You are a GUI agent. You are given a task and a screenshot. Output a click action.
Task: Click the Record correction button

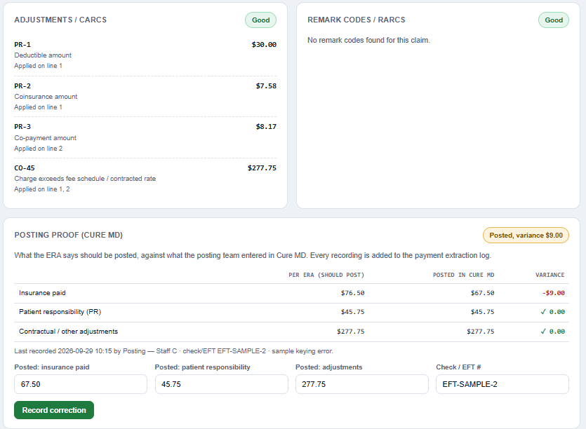pyautogui.click(x=54, y=410)
